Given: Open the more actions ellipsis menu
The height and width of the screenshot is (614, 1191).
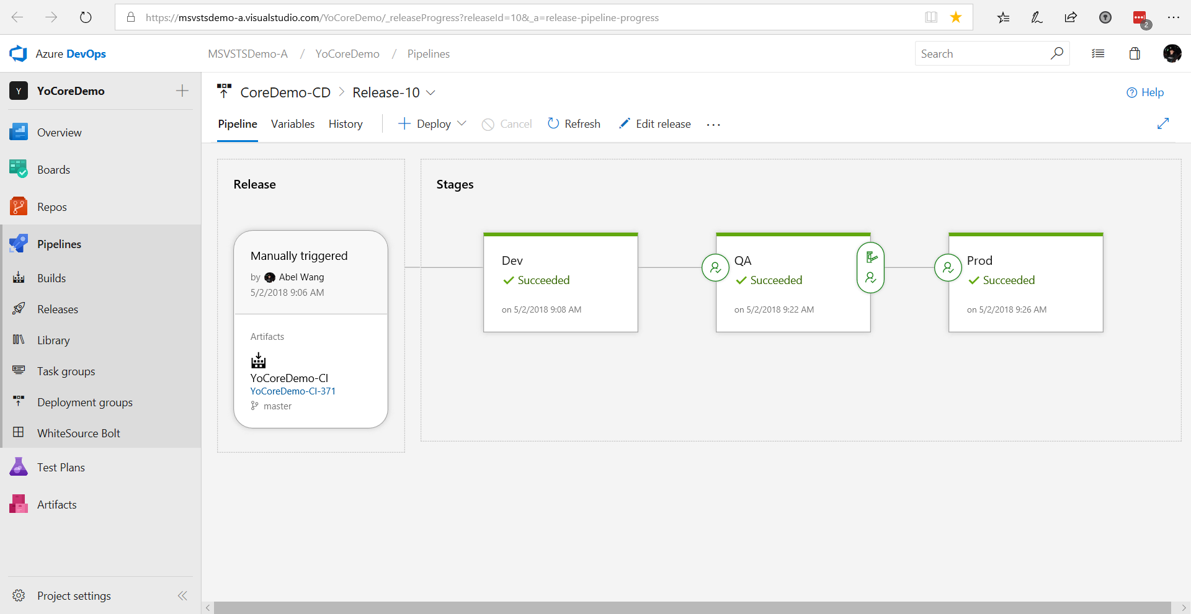Looking at the screenshot, I should [x=713, y=125].
